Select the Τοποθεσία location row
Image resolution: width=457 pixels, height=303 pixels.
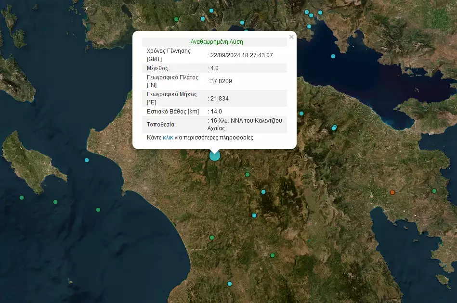[x=159, y=125]
